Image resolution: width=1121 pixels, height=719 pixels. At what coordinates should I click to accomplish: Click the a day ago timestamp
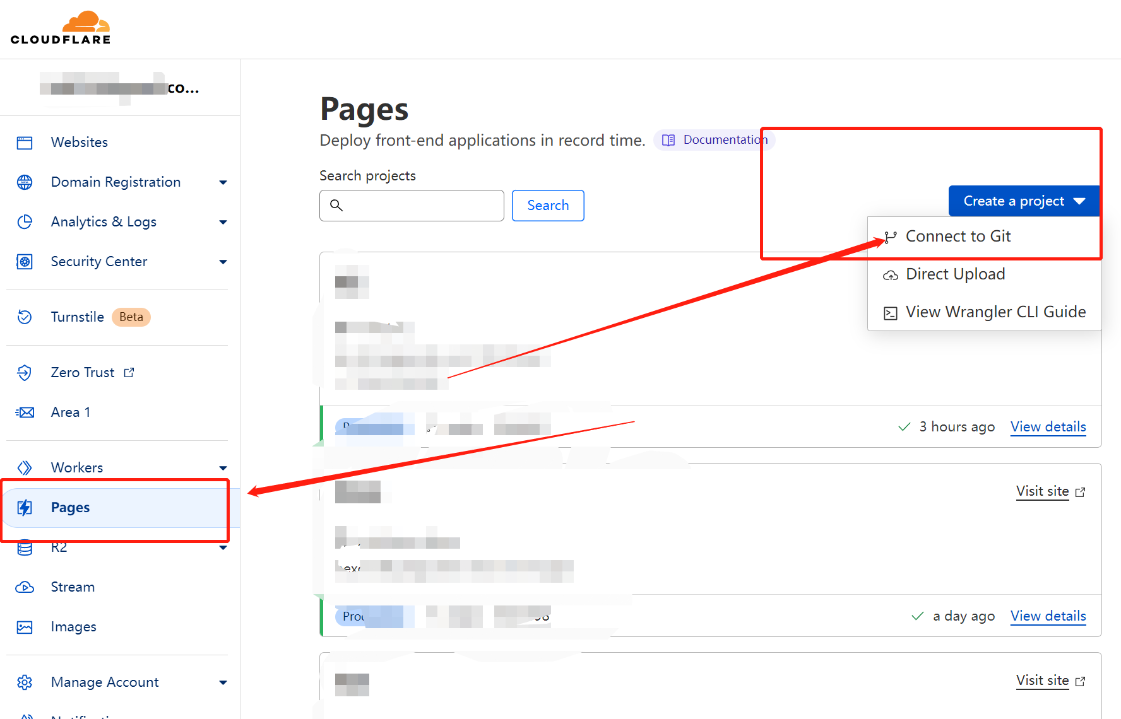click(964, 616)
